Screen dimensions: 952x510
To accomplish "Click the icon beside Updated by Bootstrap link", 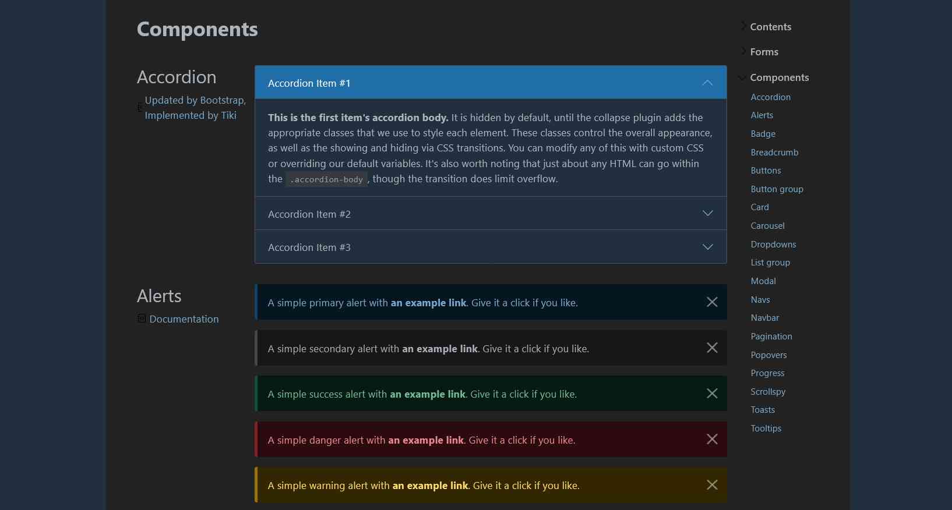I will (140, 108).
